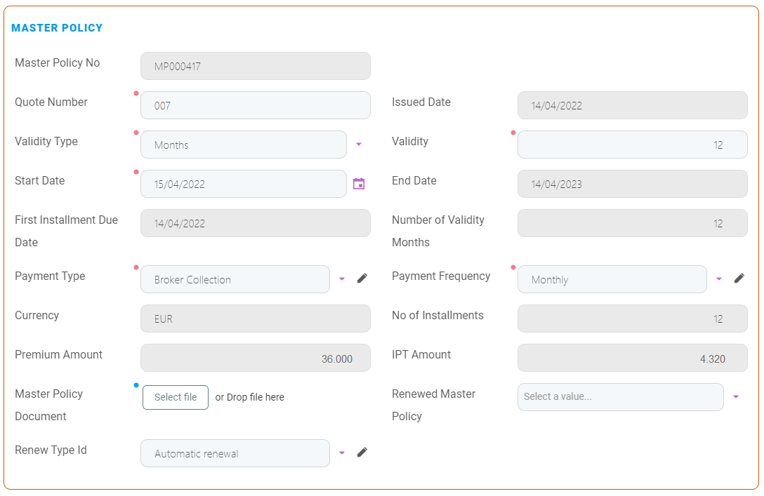Open the Renewed Master Policy dropdown arrow

(735, 397)
